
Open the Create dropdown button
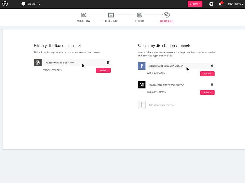pyautogui.click(x=195, y=4)
